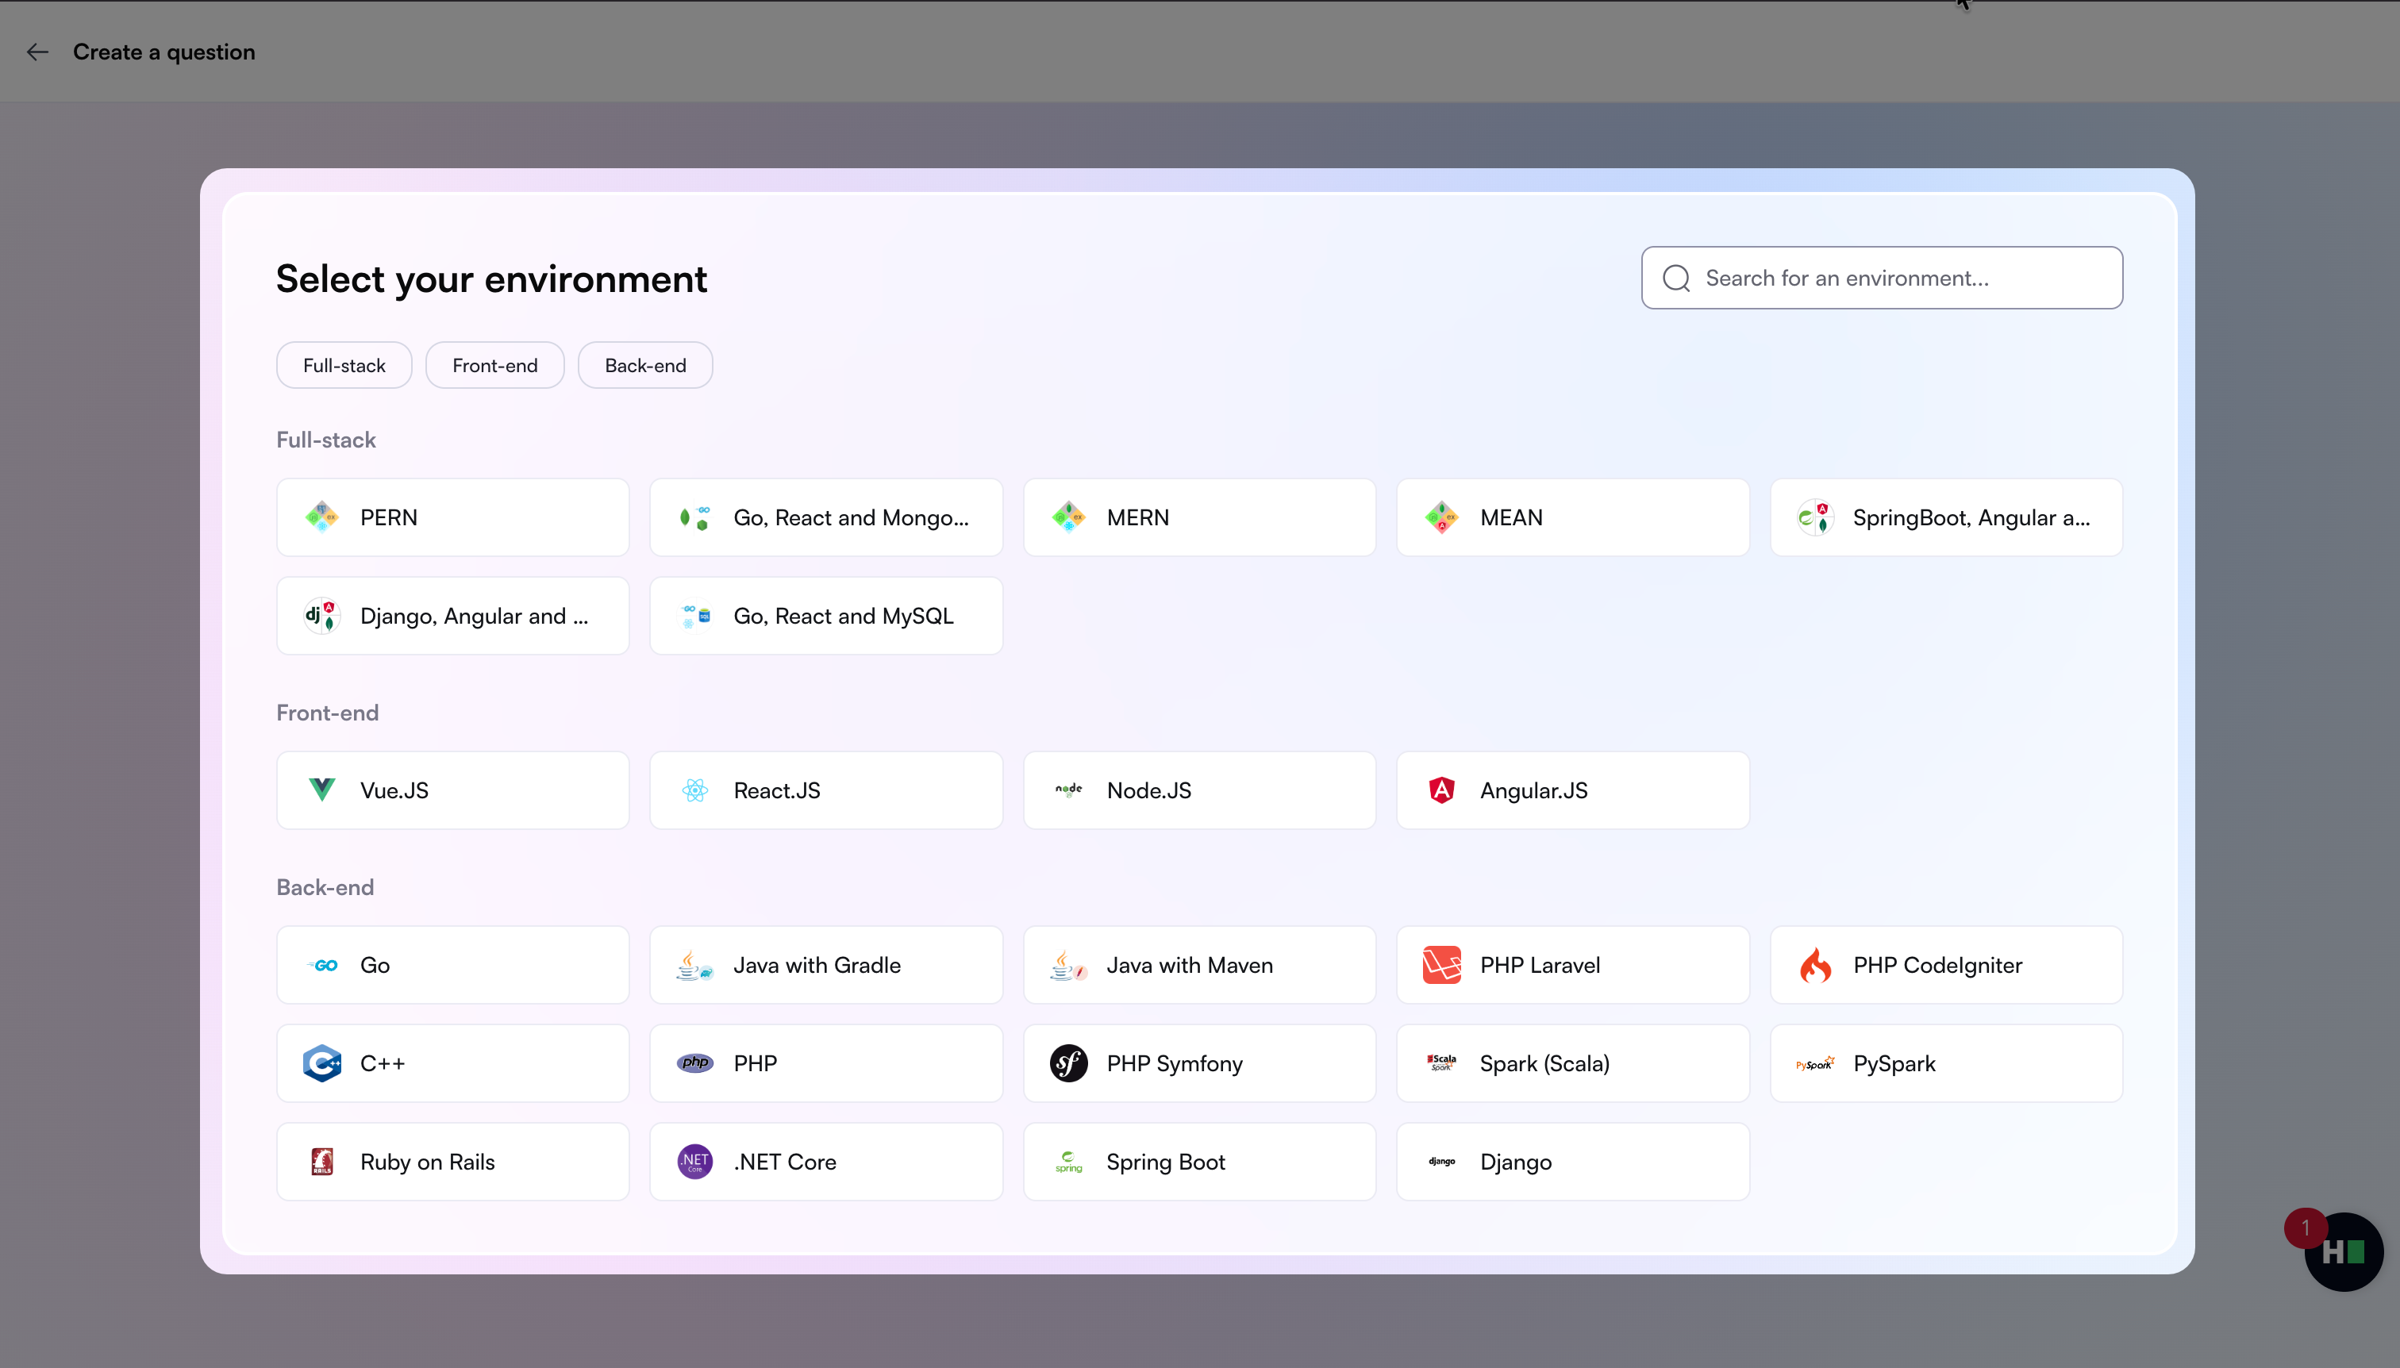Open the help chat widget icon

point(2343,1252)
